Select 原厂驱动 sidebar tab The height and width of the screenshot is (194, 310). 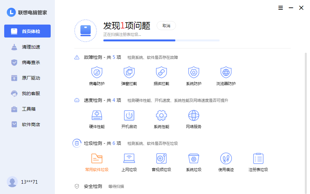pos(27,78)
